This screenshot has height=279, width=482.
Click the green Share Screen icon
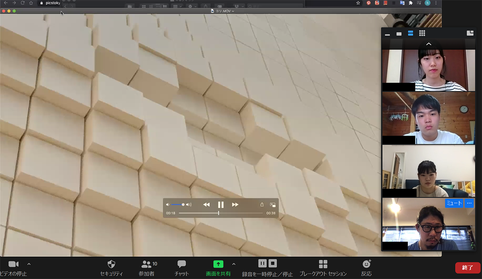(x=218, y=264)
